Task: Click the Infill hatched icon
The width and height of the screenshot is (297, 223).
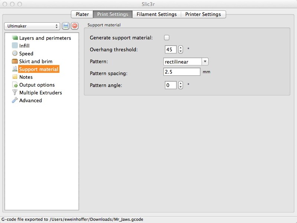Action: click(15, 45)
